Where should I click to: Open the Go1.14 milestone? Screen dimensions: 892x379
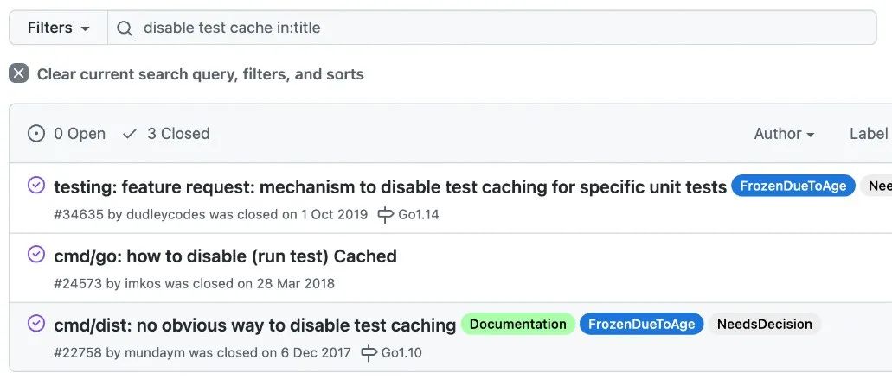point(408,214)
